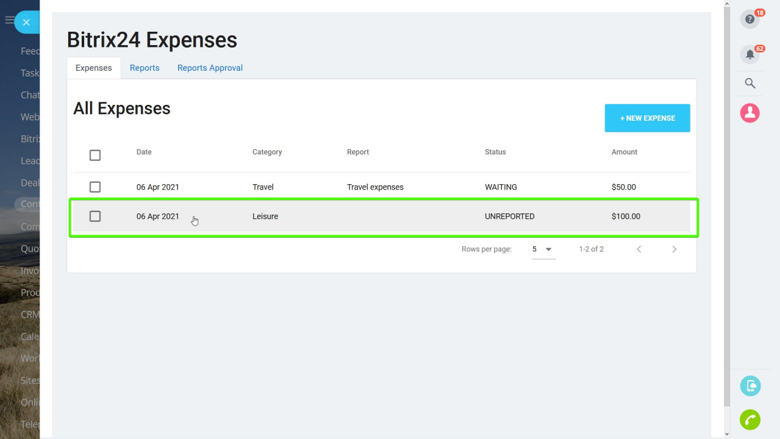The height and width of the screenshot is (439, 780).
Task: Switch to the Reports tab
Action: point(144,68)
